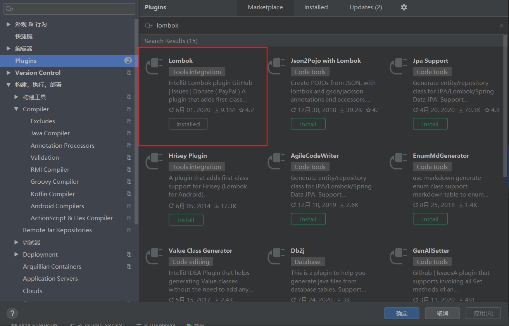Collapse the Compiler node
This screenshot has height=326, width=509.
tap(16, 109)
